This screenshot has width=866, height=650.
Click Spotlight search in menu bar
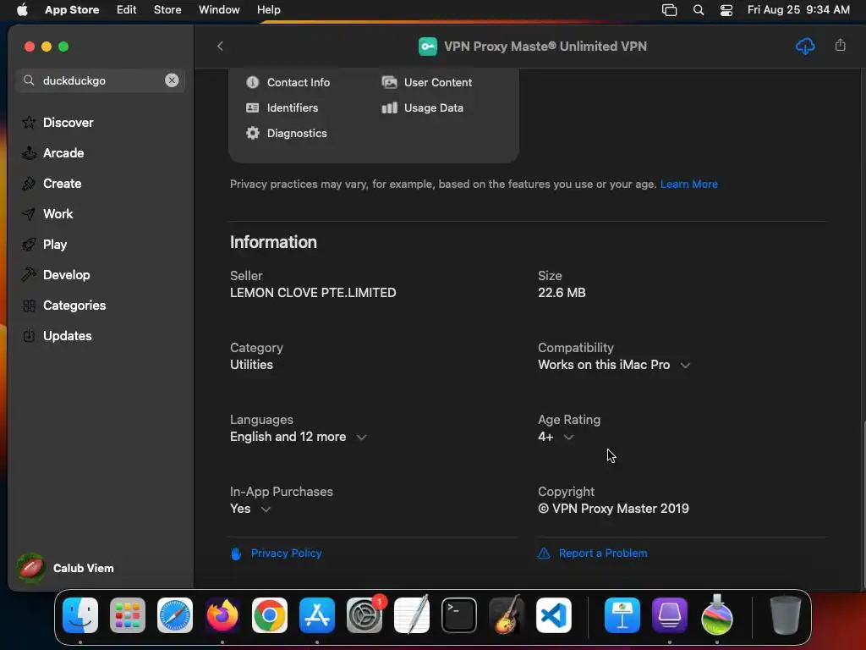[698, 9]
